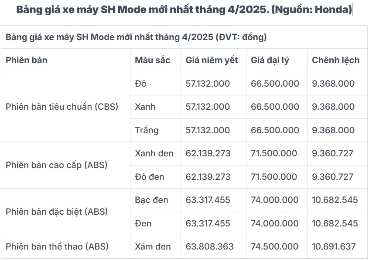Click the price difference 10.691.637
Viewport: 369px width, 260px height.
[335, 246]
